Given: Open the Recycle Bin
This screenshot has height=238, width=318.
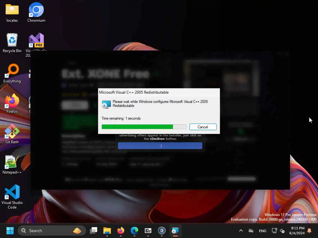Looking at the screenshot, I should [12, 43].
